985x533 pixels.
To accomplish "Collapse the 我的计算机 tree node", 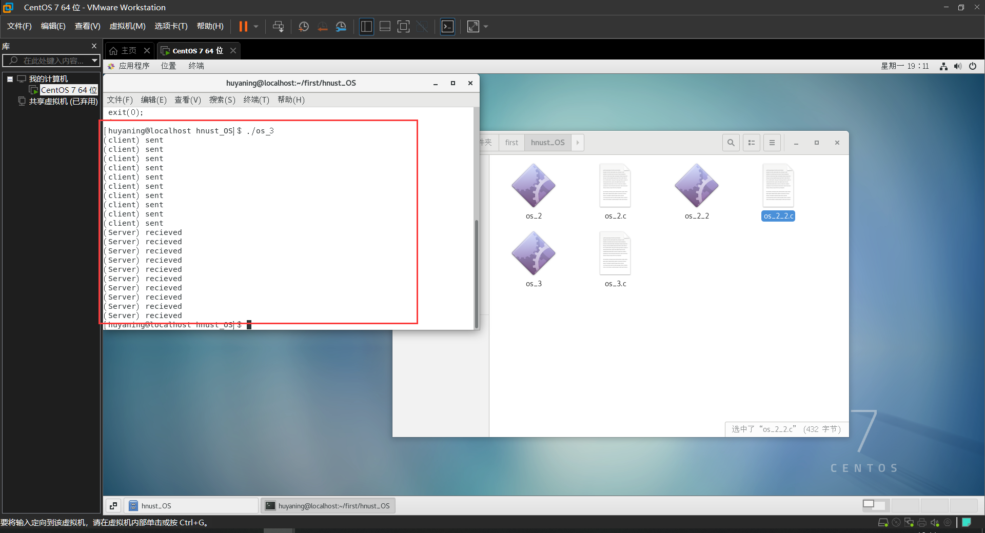I will 10,79.
